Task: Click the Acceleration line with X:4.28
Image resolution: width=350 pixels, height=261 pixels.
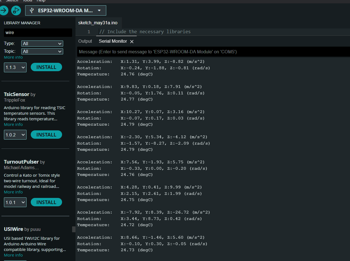Action: (x=139, y=187)
